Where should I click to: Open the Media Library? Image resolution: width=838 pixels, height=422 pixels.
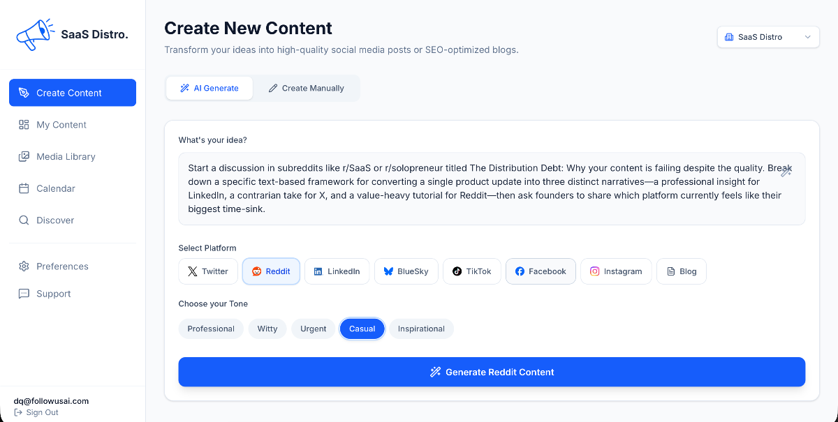click(x=65, y=156)
